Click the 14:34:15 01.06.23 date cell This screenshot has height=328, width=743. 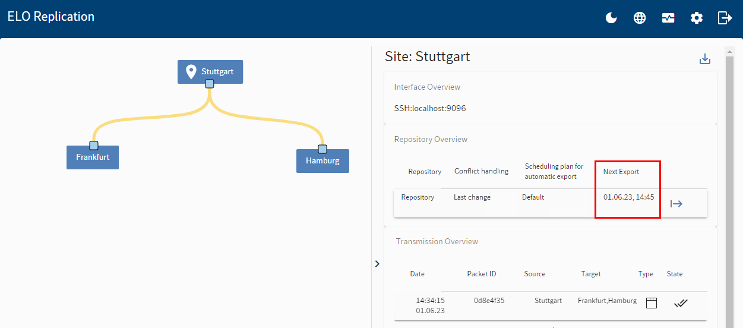click(431, 305)
